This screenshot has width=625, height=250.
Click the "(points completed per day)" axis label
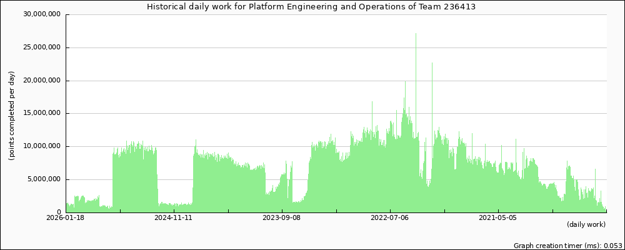pyautogui.click(x=11, y=115)
